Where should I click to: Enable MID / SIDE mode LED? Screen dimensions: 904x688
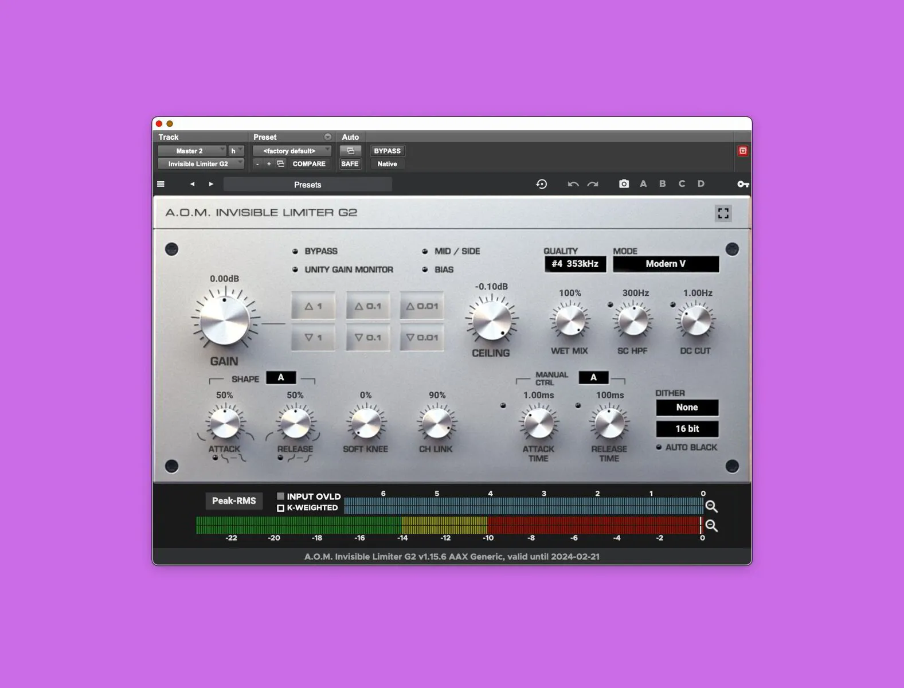[x=425, y=251]
